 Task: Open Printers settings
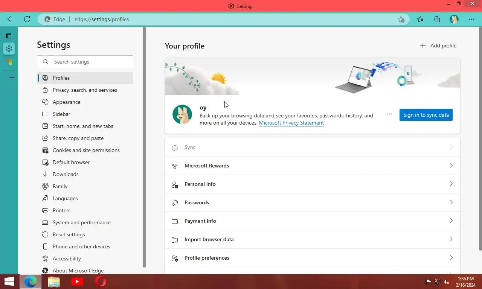click(x=85, y=210)
